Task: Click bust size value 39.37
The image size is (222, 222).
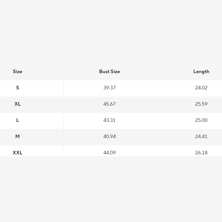Action: pos(110,88)
